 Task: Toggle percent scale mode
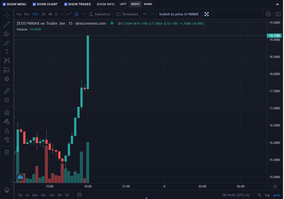click(x=259, y=195)
